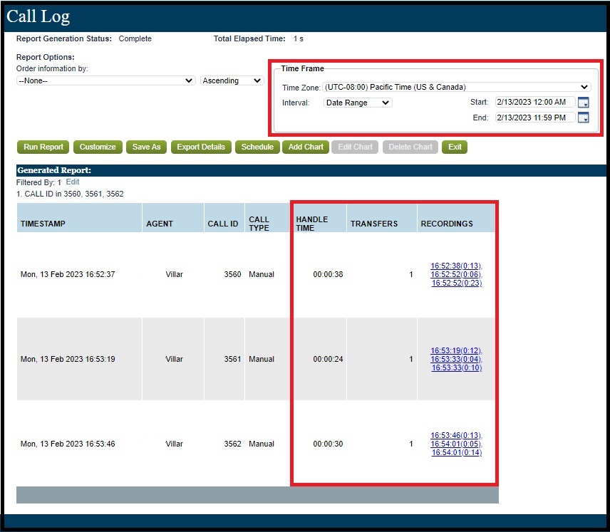Image resolution: width=610 pixels, height=532 pixels.
Task: Click the Edit filter link
Action: coord(73,182)
